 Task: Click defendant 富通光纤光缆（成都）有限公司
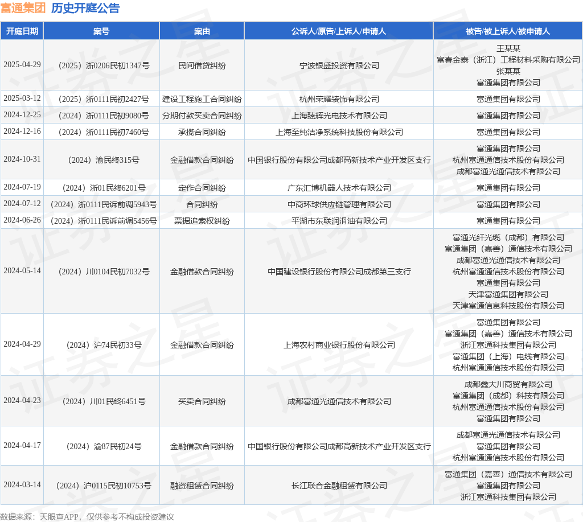508,237
